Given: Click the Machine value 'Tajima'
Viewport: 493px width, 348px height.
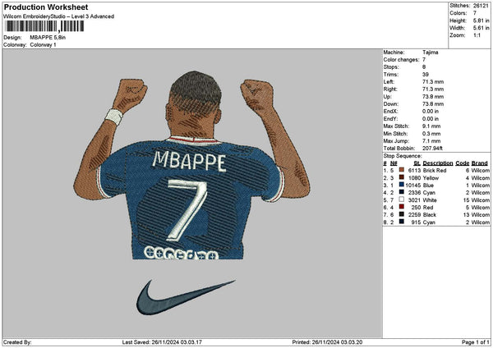Looking at the screenshot, I should point(430,53).
